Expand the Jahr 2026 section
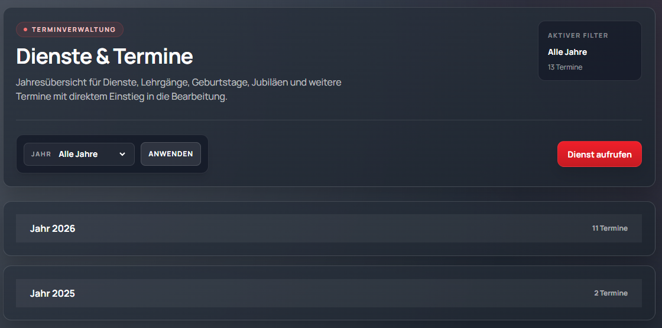This screenshot has height=328, width=662. (329, 228)
